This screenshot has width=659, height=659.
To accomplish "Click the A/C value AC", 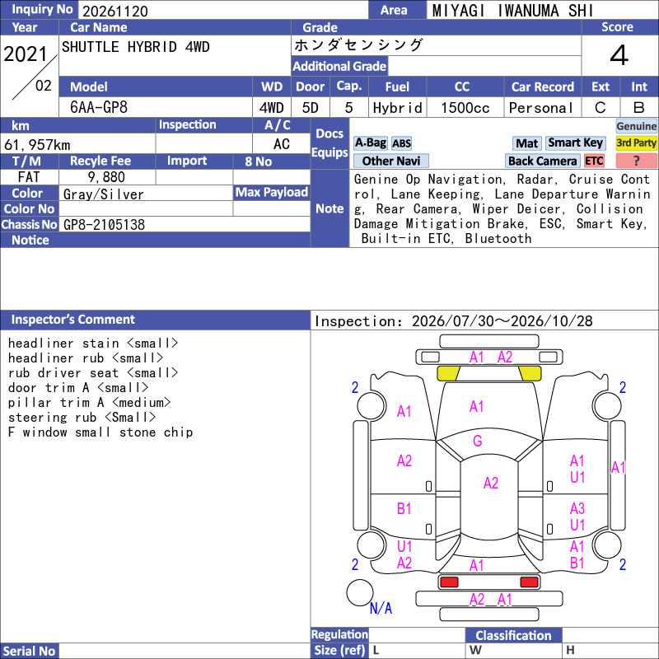I will point(281,143).
